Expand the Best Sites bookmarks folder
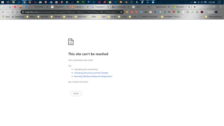The image size is (224, 126). point(43,17)
